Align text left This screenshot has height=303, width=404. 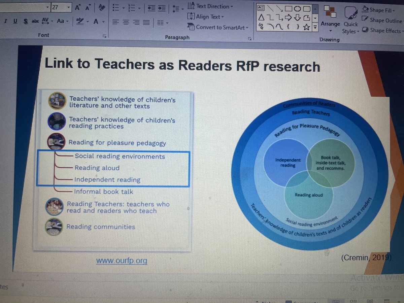(115, 23)
